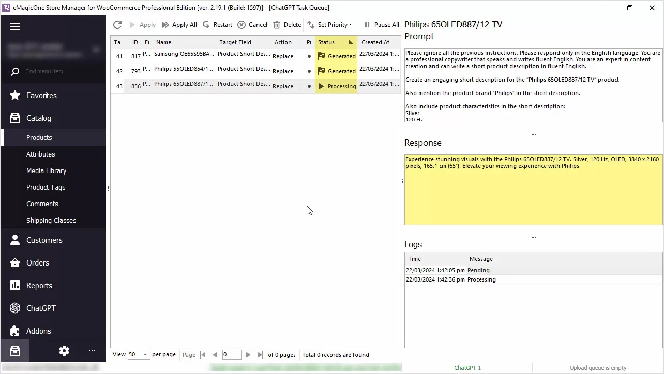Open the more options ellipsis in sidebar
The image size is (664, 374).
point(92,351)
